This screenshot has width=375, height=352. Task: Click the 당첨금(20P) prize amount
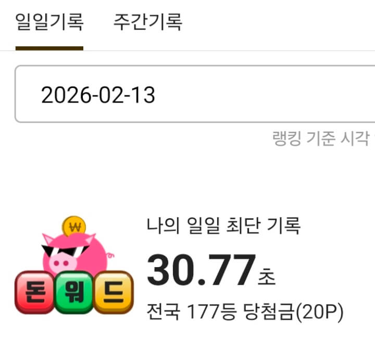[293, 311]
